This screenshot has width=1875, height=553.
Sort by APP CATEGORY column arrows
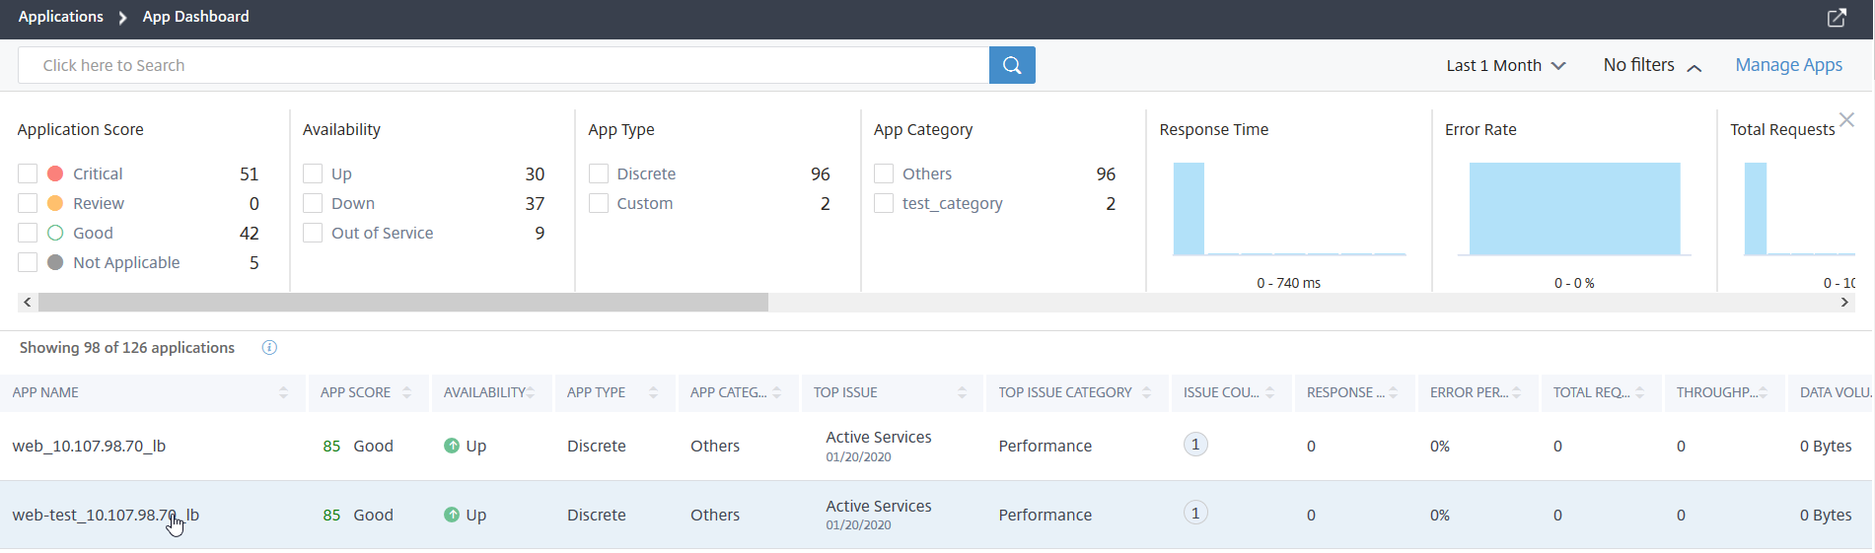pos(777,392)
